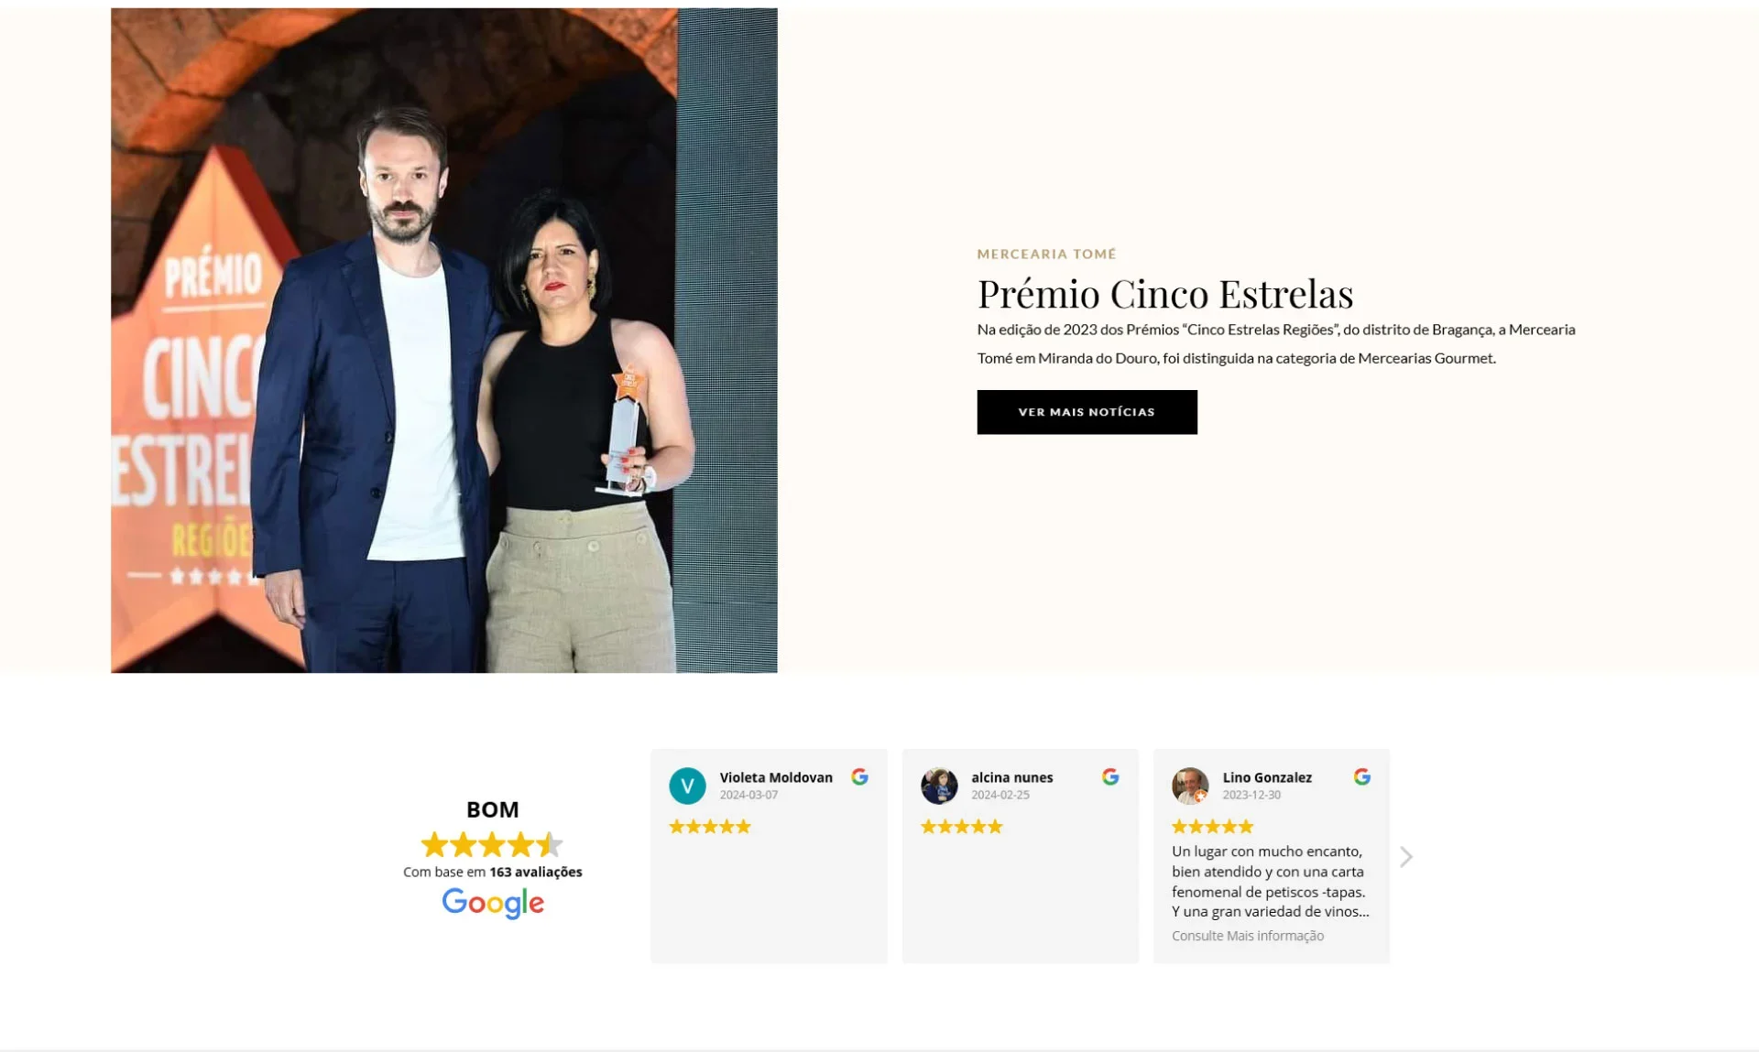
Task: Click the five stars on alcina's review
Action: (962, 827)
